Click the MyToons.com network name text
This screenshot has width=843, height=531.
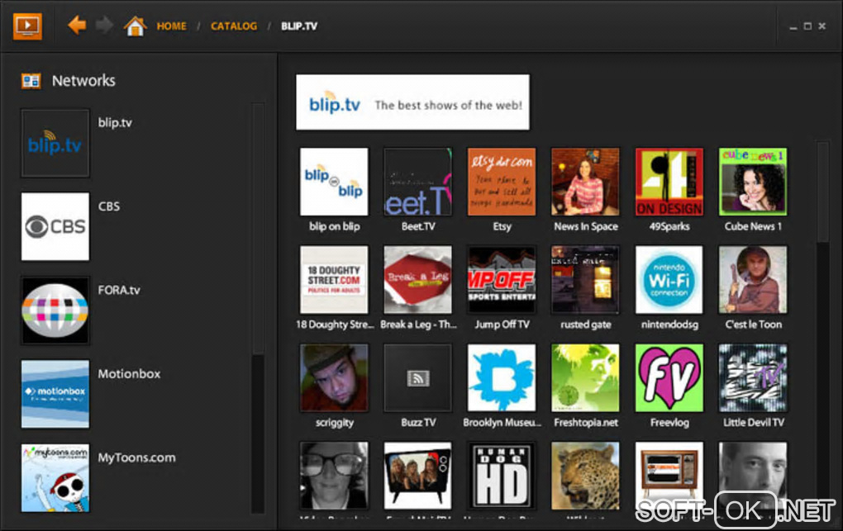[136, 458]
